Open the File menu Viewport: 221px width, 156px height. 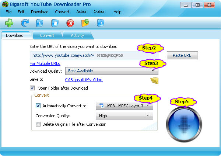(x=8, y=12)
